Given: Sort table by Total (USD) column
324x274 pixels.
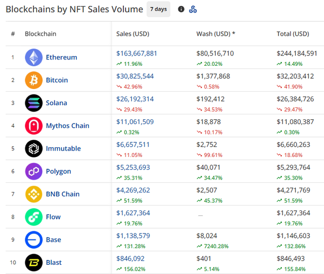Looking at the screenshot, I should pyautogui.click(x=292, y=34).
